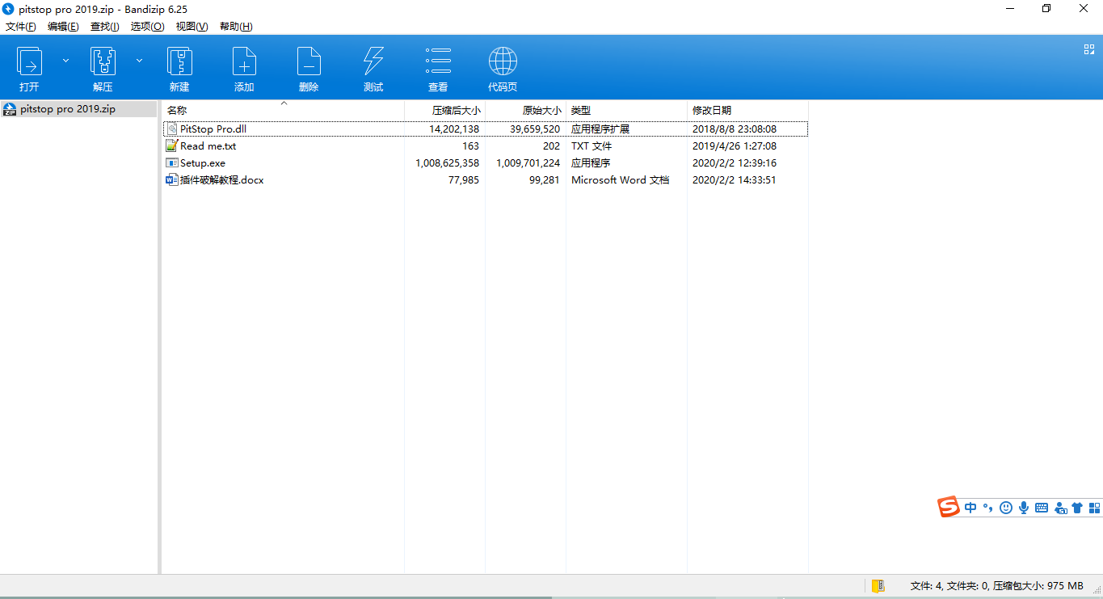1103x599 pixels.
Task: Click the Sogou S logo icon
Action: tap(948, 507)
